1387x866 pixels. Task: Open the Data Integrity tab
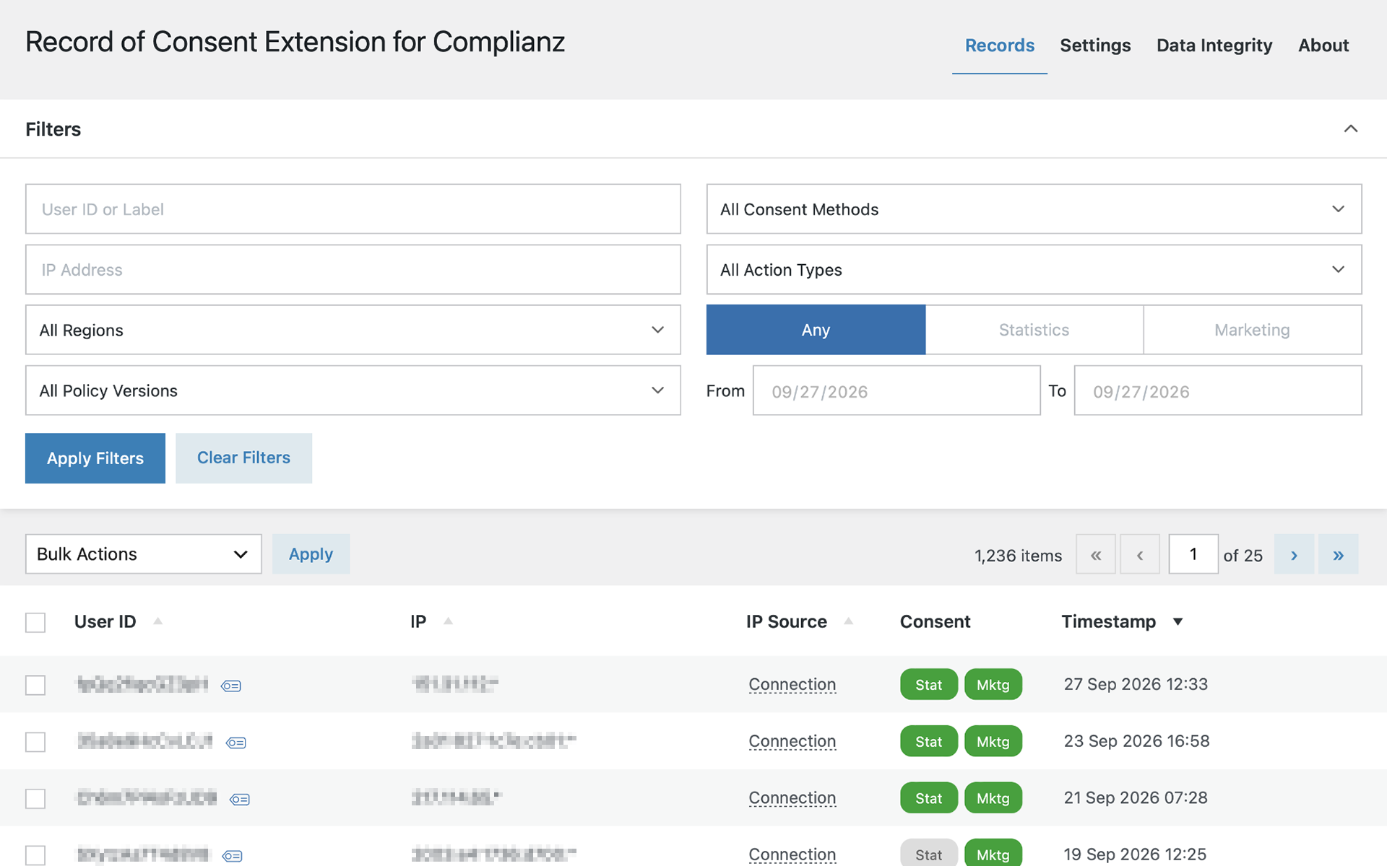pyautogui.click(x=1214, y=45)
